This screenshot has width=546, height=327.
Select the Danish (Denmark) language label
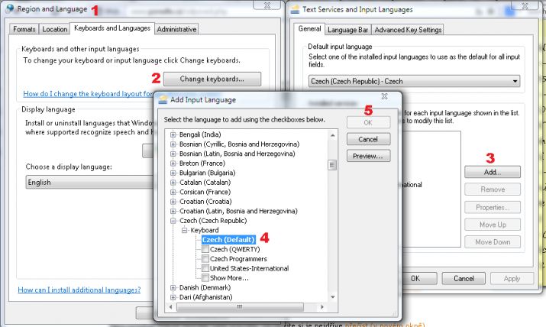(x=205, y=287)
